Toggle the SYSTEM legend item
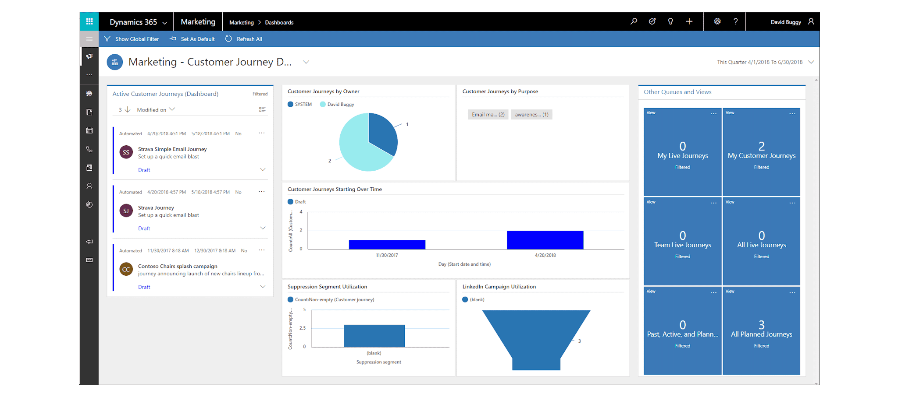The image size is (898, 397). 300,104
